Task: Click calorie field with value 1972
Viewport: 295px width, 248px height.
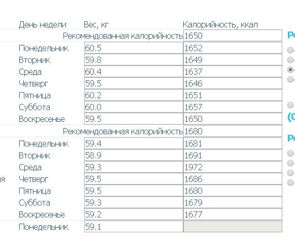Action: [233, 167]
